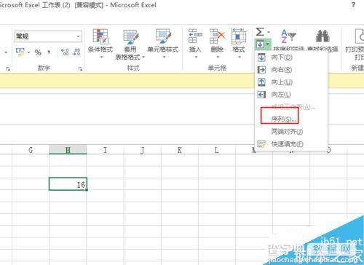Viewport: 364px width, 265px height.
Task: Click the accounting number format icon
Action: 20,52
